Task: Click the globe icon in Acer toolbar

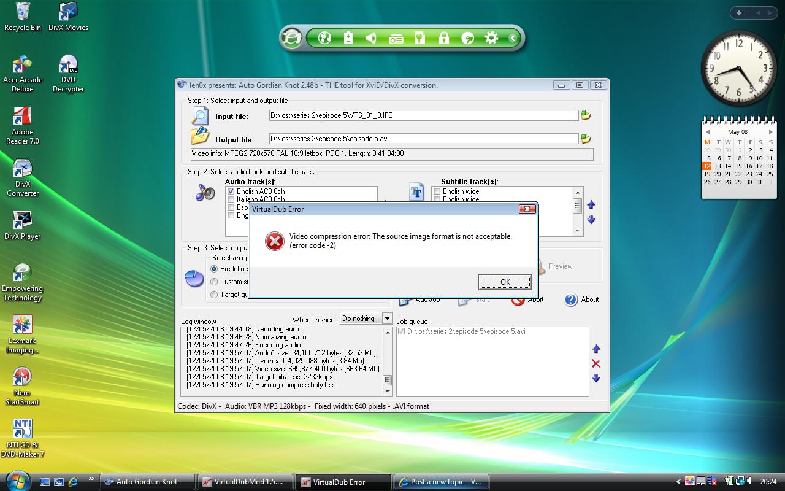Action: (x=325, y=38)
